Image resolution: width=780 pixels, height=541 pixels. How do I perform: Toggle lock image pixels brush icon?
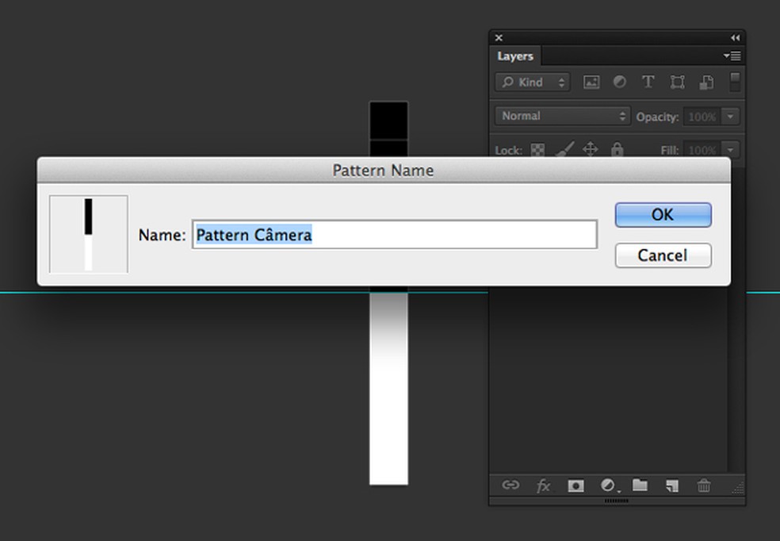coord(564,149)
